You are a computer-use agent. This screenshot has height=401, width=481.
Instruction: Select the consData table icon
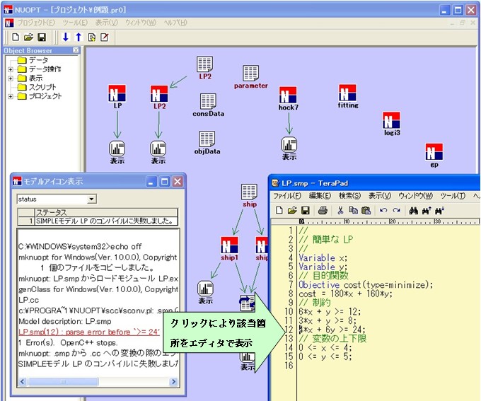tap(208, 101)
